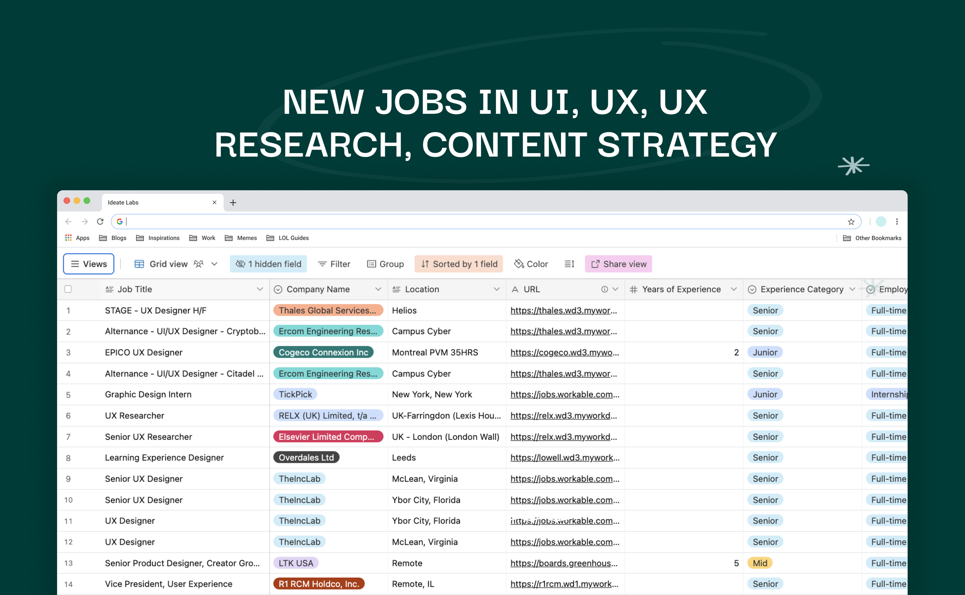Click Share view button
This screenshot has width=965, height=595.
coord(618,264)
